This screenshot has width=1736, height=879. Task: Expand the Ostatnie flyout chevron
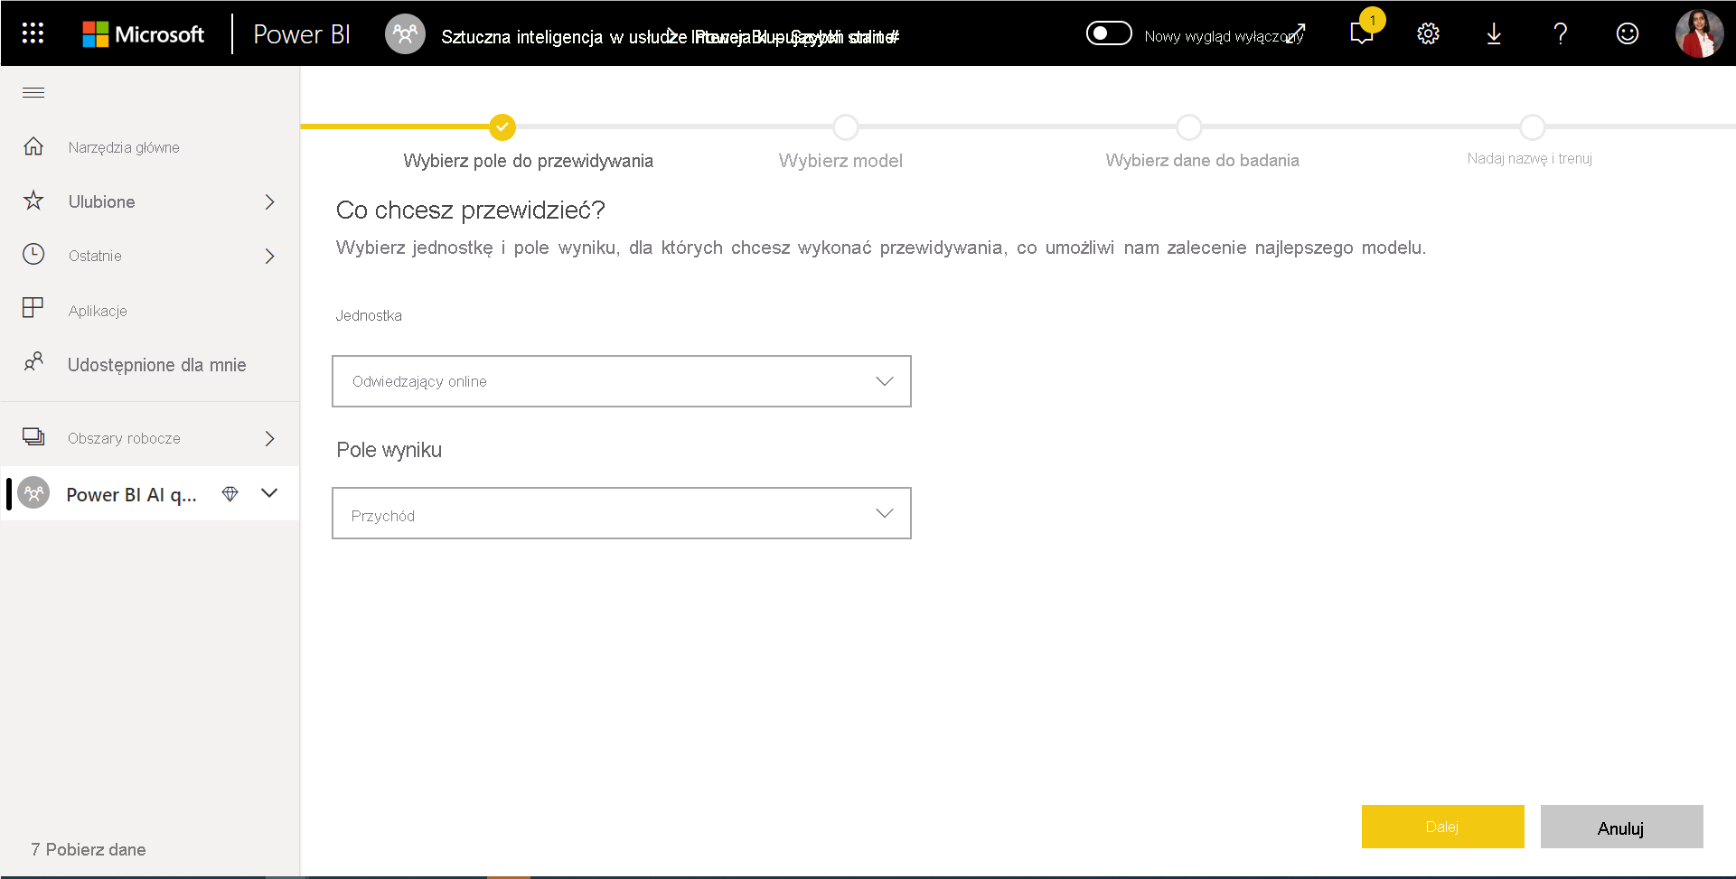point(269,256)
